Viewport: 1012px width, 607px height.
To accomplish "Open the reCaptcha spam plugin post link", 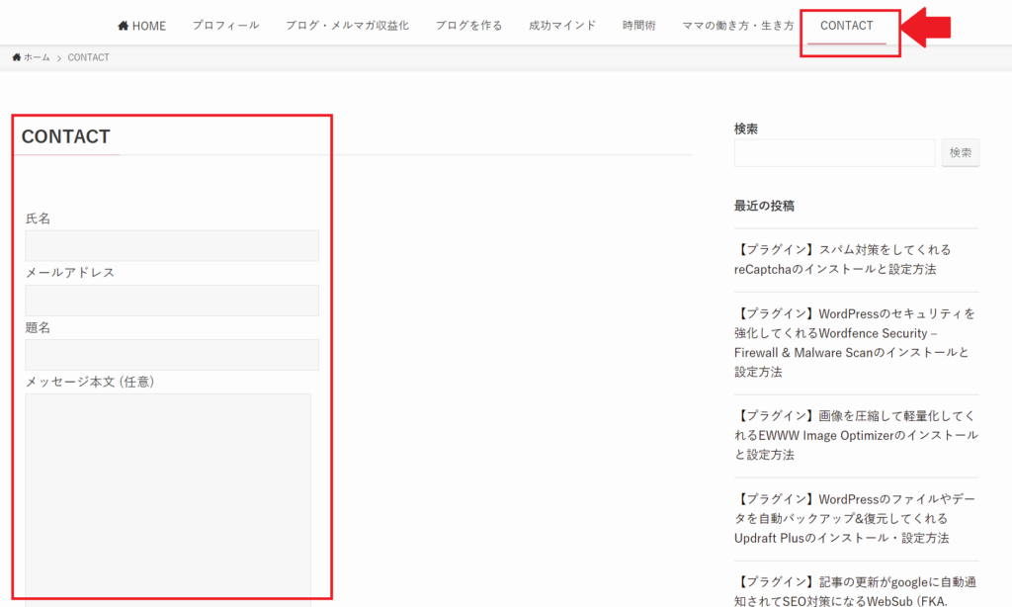I will pos(842,260).
